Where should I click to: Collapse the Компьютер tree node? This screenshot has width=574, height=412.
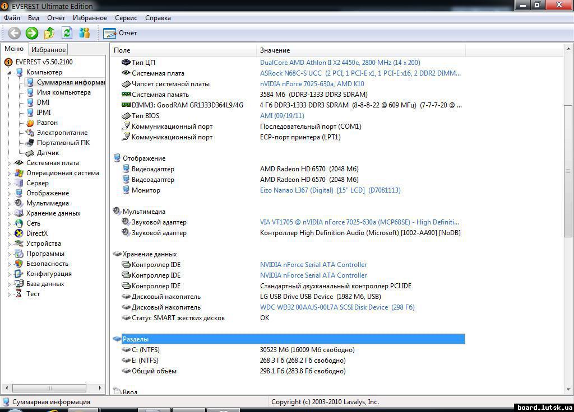click(x=9, y=73)
